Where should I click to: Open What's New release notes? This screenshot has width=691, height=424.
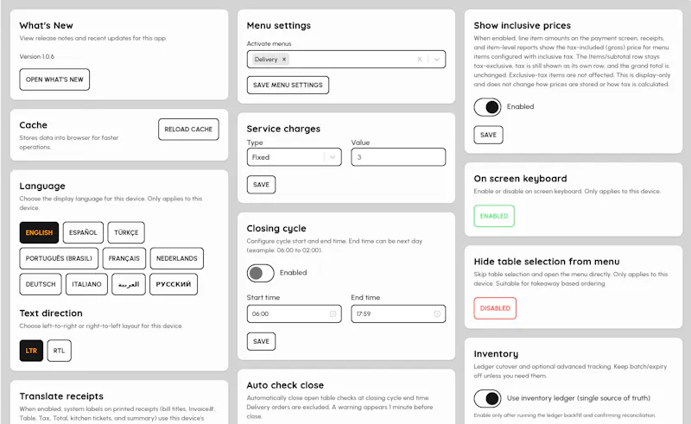click(x=54, y=79)
